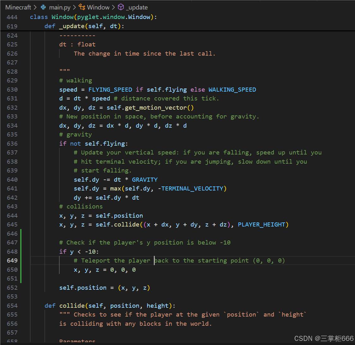Click the 'dt : float' docstring line
Image resolution: width=355 pixels, height=345 pixels.
point(77,45)
